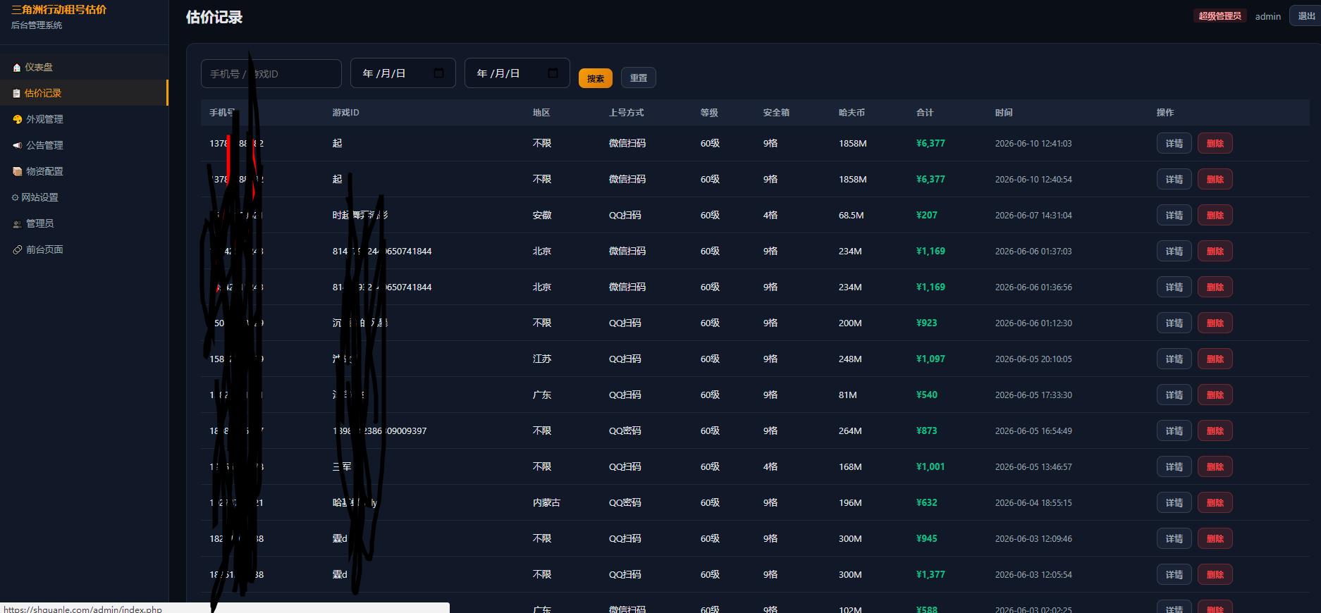Click the 哈夫币 column header
The image size is (1321, 613).
852,113
